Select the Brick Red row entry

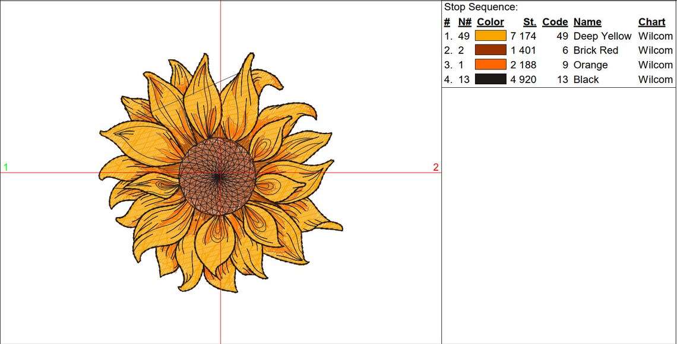(596, 50)
